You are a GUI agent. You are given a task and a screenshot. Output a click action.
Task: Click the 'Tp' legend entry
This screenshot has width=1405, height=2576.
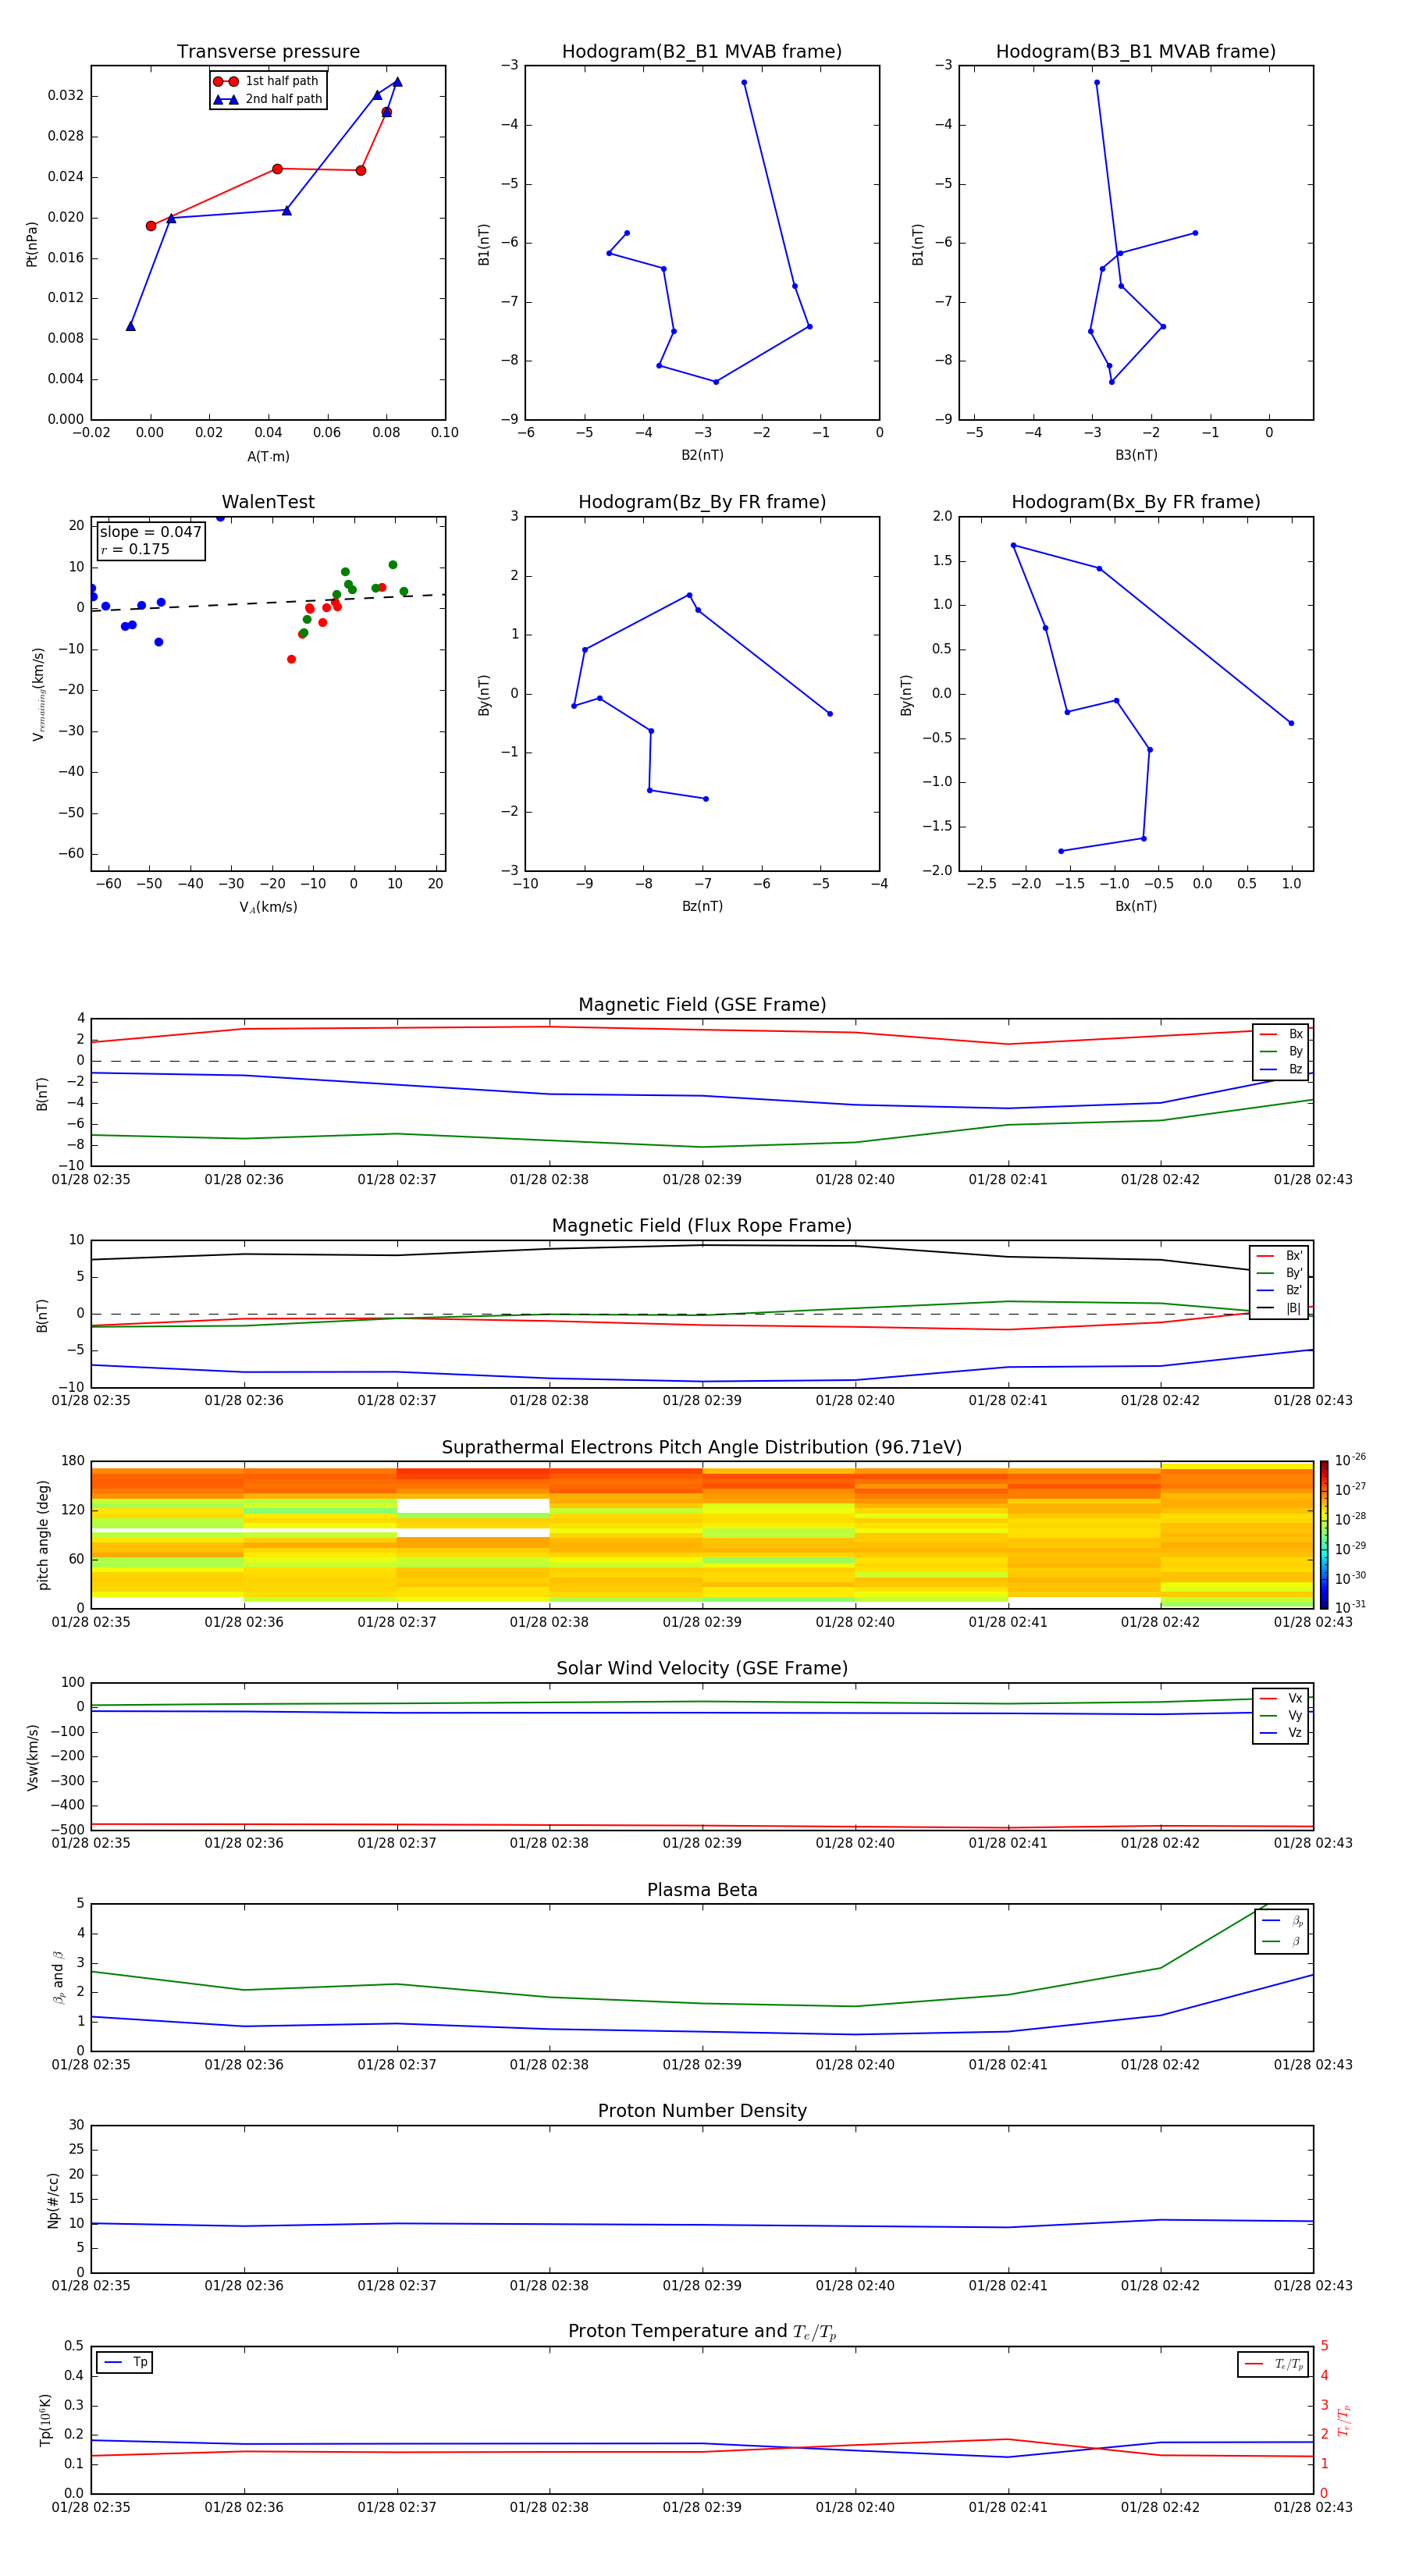[125, 2362]
